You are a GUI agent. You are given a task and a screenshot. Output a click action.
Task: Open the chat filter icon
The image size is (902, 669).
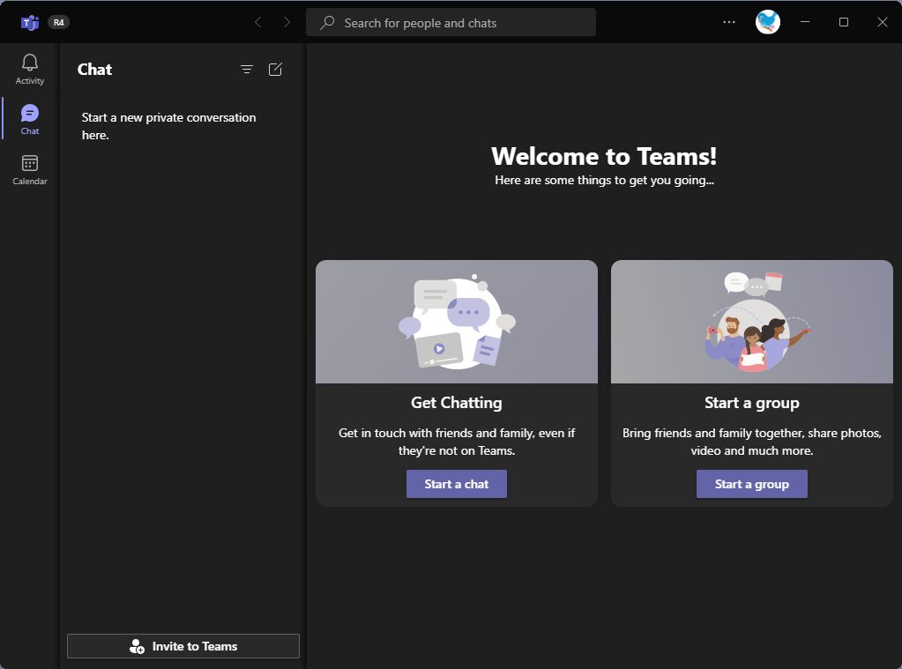click(247, 70)
